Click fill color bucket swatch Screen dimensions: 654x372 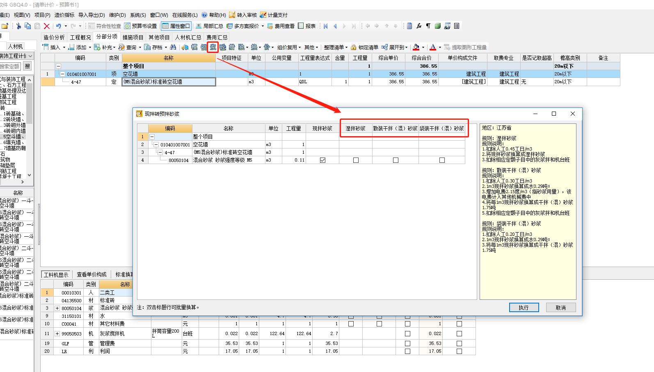coord(416,47)
